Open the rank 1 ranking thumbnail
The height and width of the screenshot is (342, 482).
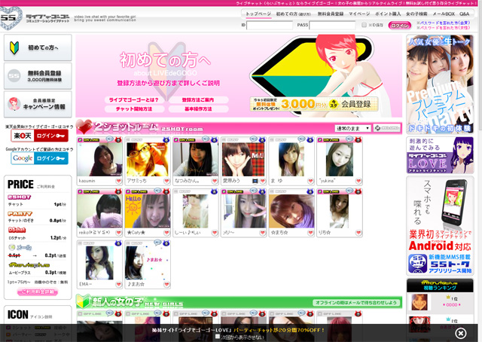419,302
